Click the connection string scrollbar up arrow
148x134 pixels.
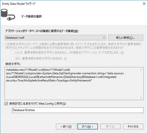coord(141,70)
